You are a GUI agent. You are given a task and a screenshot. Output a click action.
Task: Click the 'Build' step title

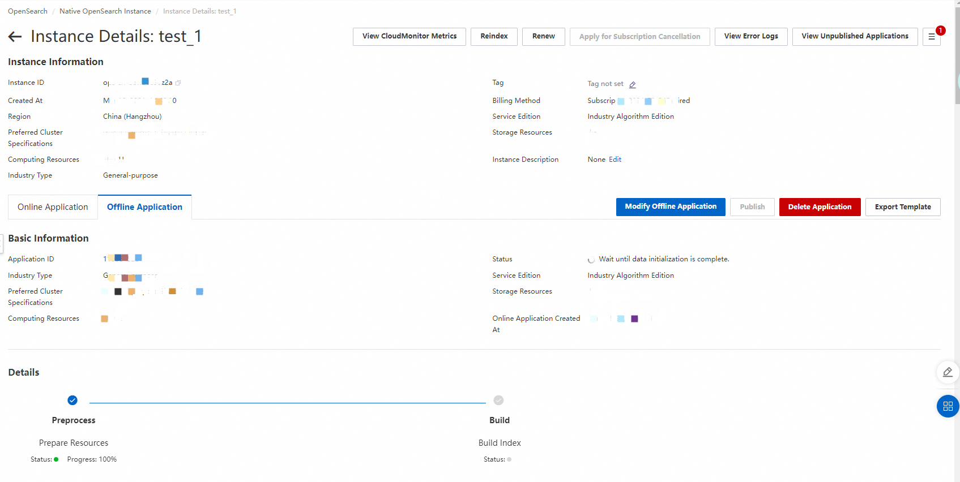[500, 420]
